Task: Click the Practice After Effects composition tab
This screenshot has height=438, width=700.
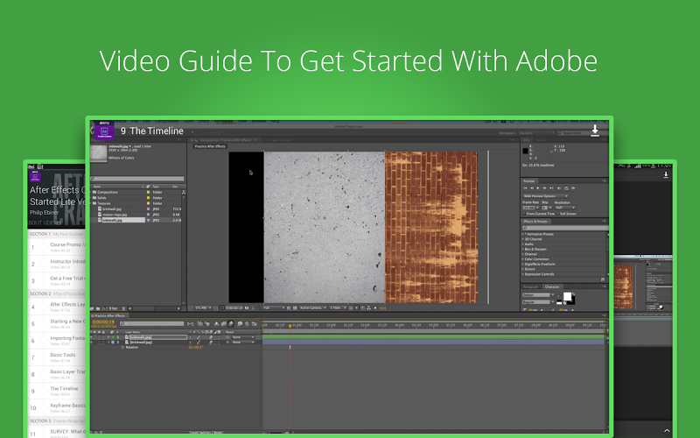Action: [210, 145]
